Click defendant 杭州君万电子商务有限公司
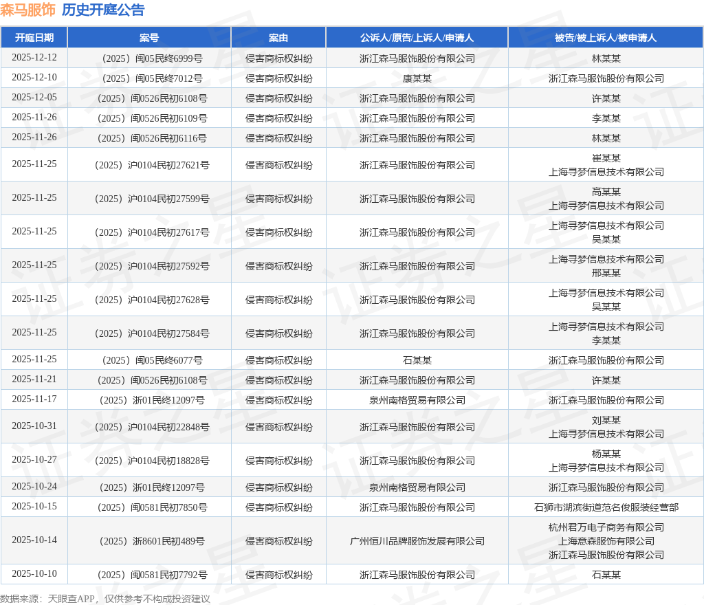 click(606, 527)
